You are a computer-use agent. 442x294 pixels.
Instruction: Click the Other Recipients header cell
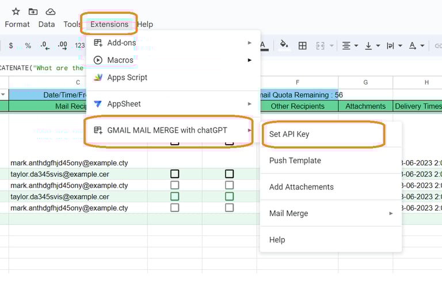[x=298, y=106]
